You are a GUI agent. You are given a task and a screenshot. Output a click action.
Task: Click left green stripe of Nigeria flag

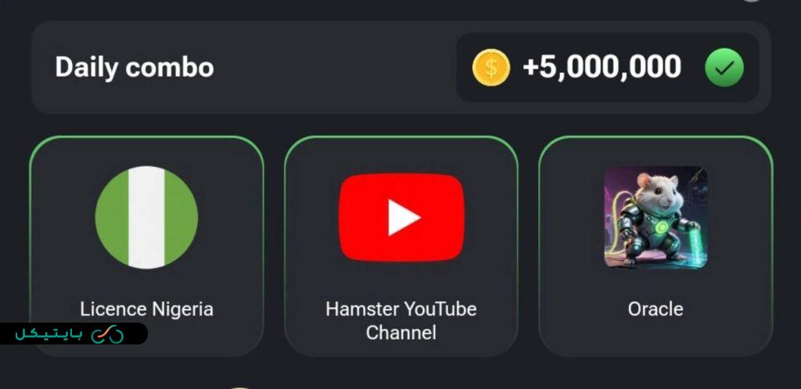[x=113, y=217]
